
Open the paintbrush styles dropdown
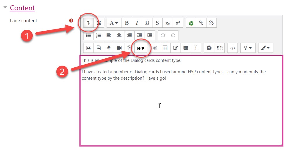266,48
